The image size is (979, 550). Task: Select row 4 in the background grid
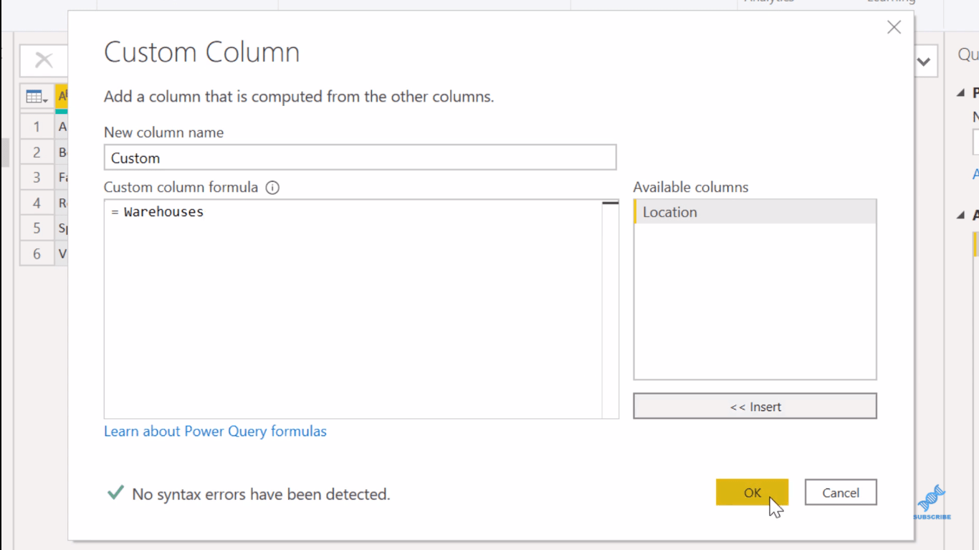tap(37, 203)
